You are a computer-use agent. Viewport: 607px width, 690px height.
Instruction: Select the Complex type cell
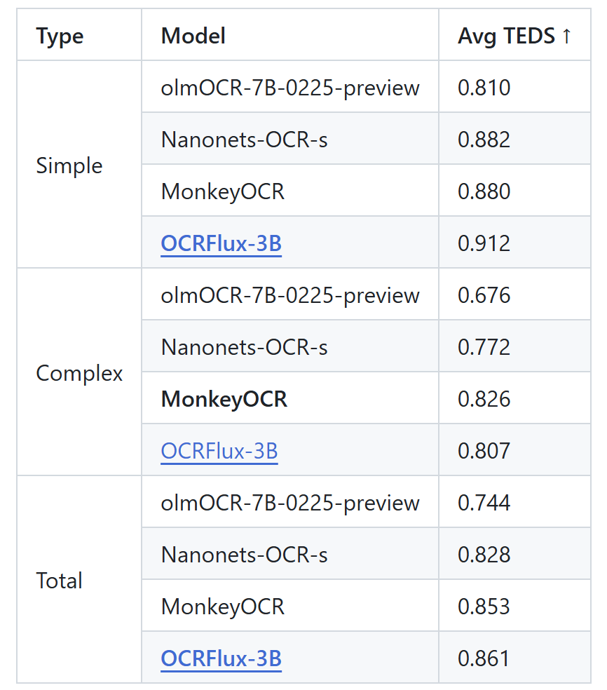point(79,373)
